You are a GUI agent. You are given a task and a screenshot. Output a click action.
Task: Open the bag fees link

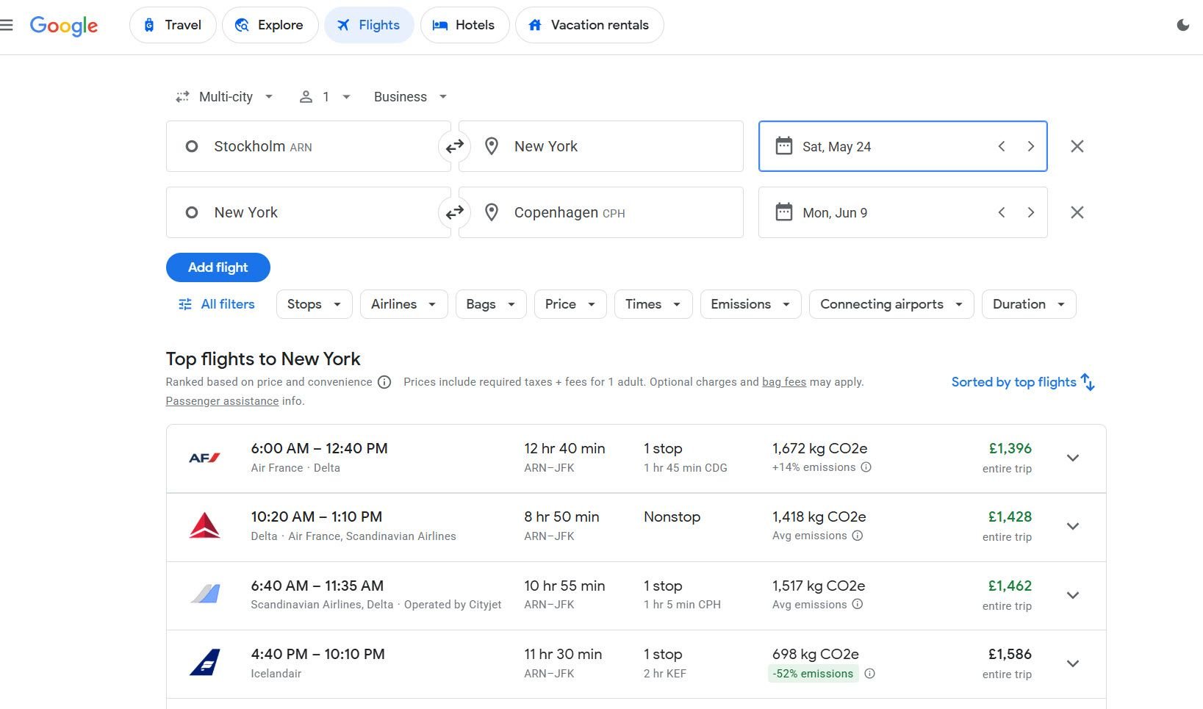pyautogui.click(x=783, y=382)
